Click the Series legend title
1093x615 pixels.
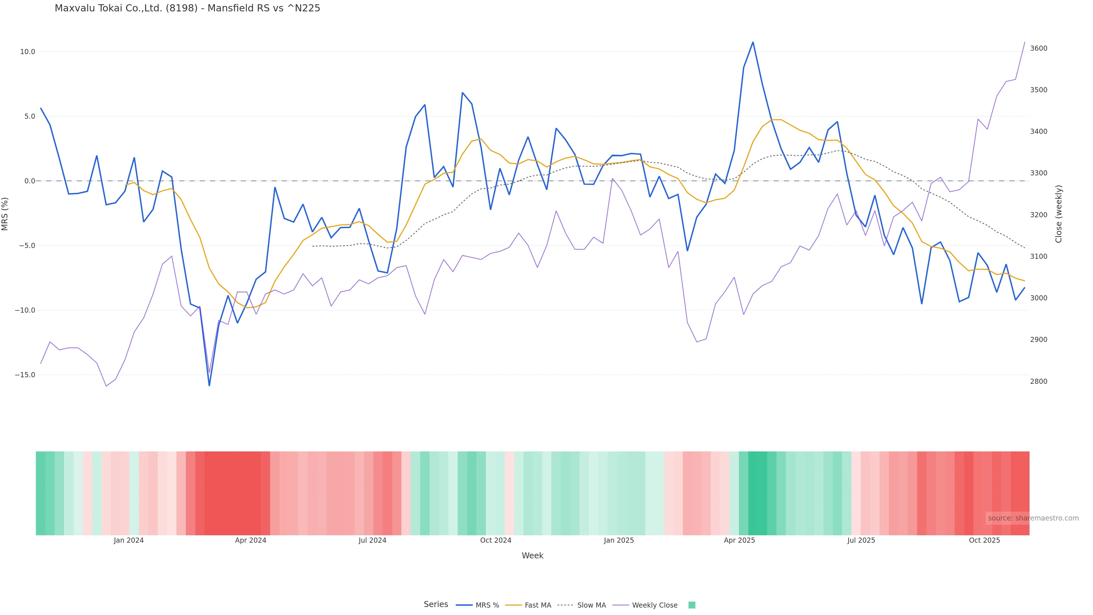(x=436, y=604)
